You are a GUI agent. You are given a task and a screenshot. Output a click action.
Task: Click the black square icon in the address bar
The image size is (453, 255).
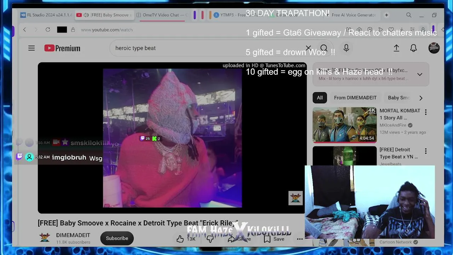pos(62,30)
